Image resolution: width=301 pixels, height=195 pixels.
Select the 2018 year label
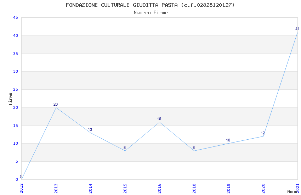pos(194,188)
